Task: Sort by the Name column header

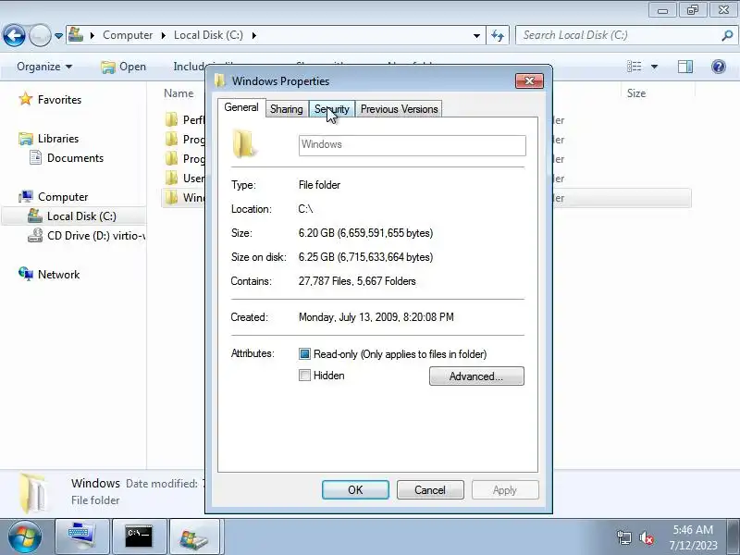Action: tap(179, 93)
